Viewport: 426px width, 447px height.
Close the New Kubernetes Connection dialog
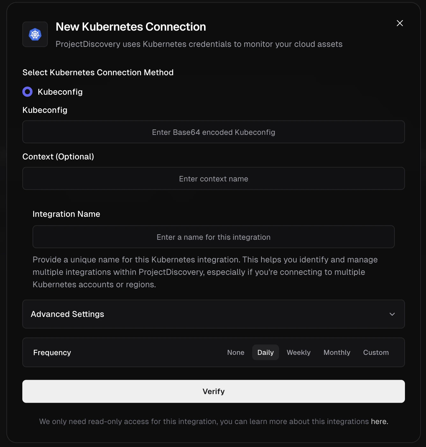400,23
